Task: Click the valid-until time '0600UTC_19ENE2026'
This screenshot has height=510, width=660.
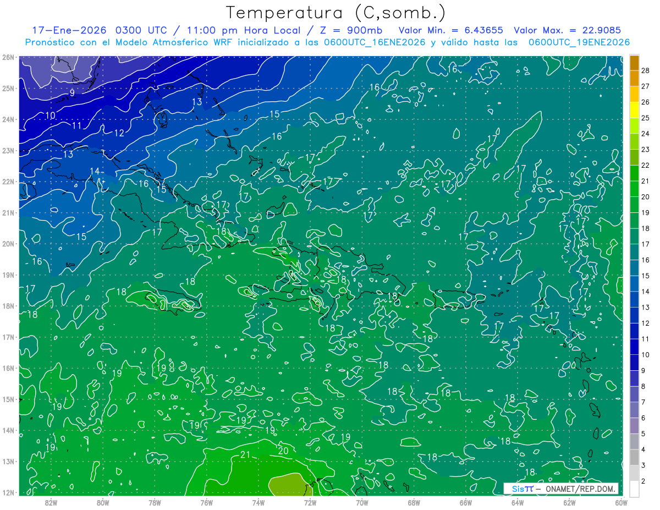Action: pyautogui.click(x=579, y=42)
